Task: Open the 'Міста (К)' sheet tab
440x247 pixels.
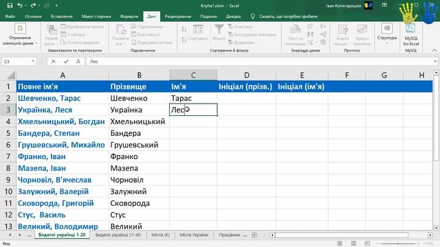Action: (160, 235)
